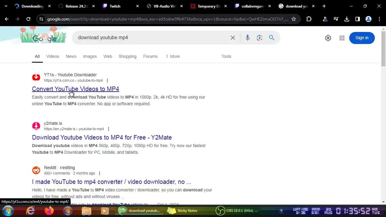
Task: Select the News search filter
Action: [71, 56]
